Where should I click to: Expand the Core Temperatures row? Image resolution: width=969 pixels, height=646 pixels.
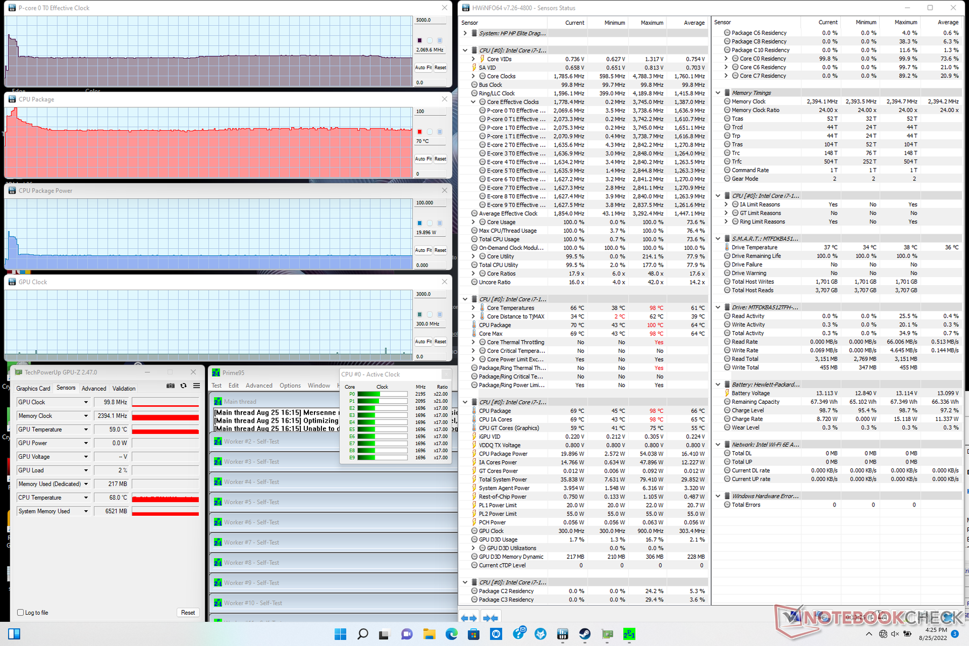pyautogui.click(x=473, y=308)
